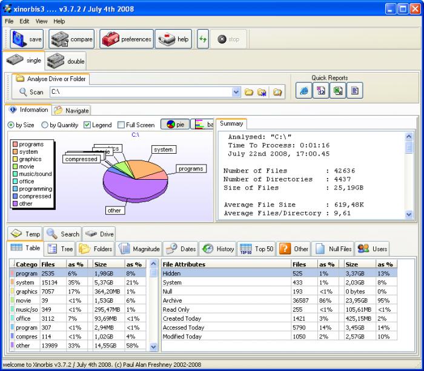The width and height of the screenshot is (424, 371).
Task: Select the Summary tab
Action: [x=231, y=123]
